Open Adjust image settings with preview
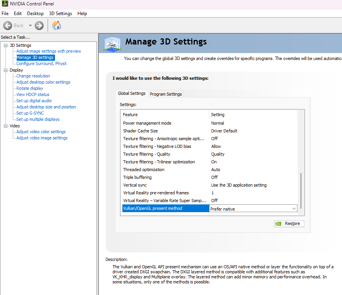Screen dimensions: 342x295 pyautogui.click(x=49, y=51)
